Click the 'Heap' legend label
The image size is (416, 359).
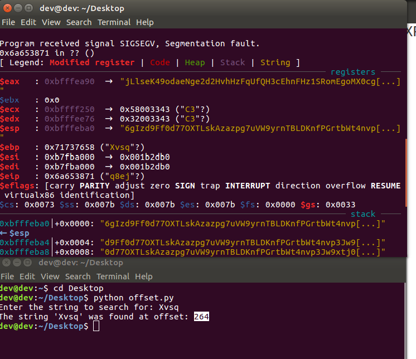coord(195,62)
